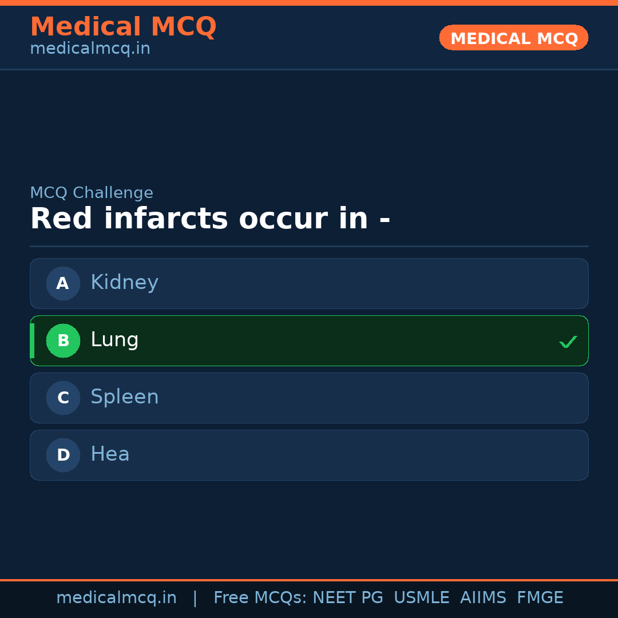
Task: Click FMGE in the footer
Action: pos(540,598)
